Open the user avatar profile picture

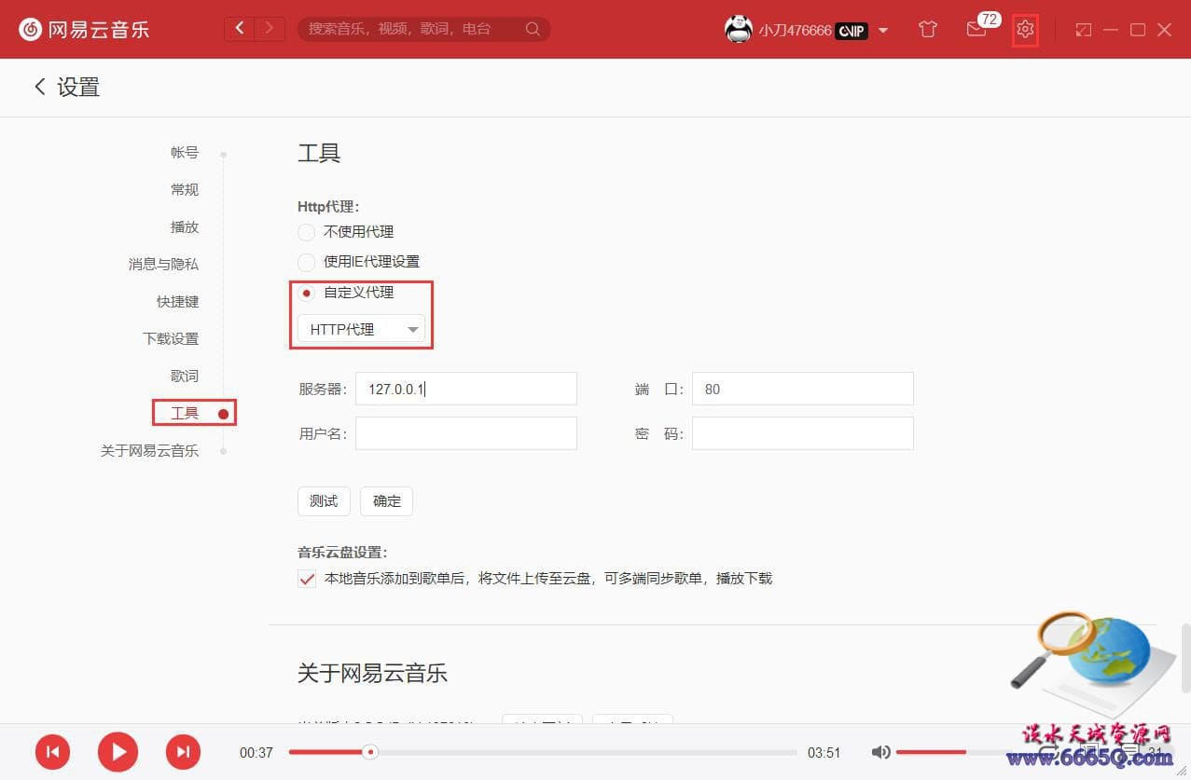click(x=739, y=30)
